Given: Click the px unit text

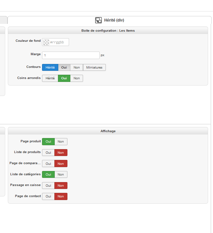Looking at the screenshot, I should [x=103, y=55].
